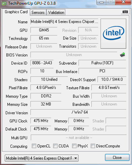Click the GPU Clock value 475 MHz
This screenshot has width=132, height=165.
(x=41, y=121)
